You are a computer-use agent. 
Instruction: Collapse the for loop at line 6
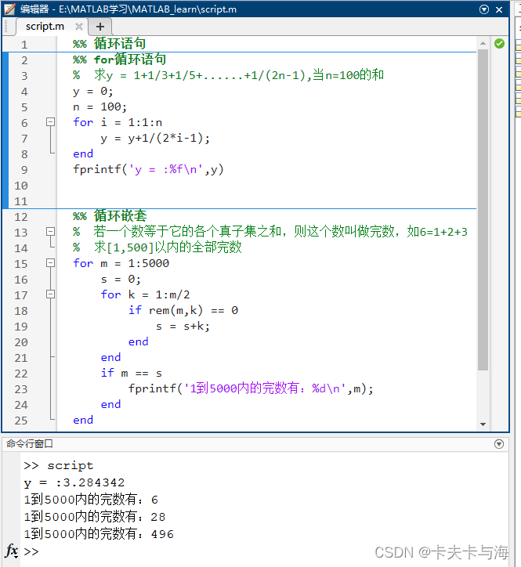point(51,122)
